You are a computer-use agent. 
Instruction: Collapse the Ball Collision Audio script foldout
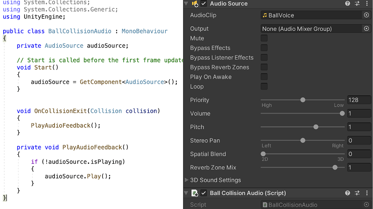click(186, 193)
